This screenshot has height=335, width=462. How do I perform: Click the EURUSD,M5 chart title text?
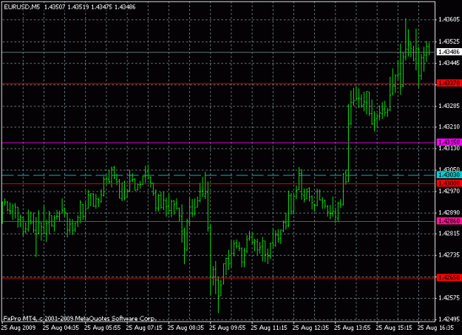click(x=21, y=7)
